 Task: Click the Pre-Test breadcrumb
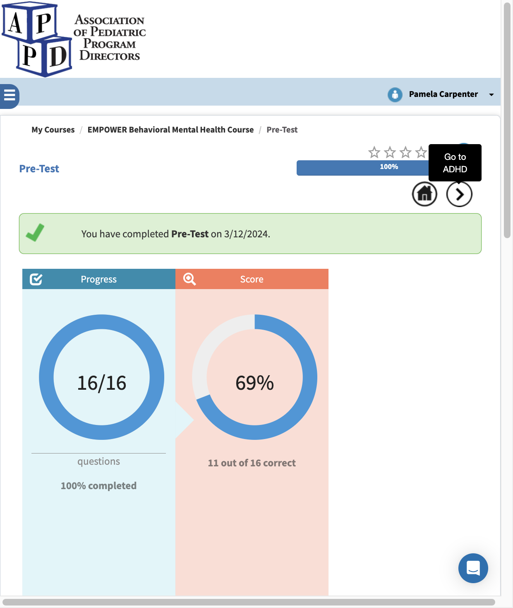click(282, 130)
